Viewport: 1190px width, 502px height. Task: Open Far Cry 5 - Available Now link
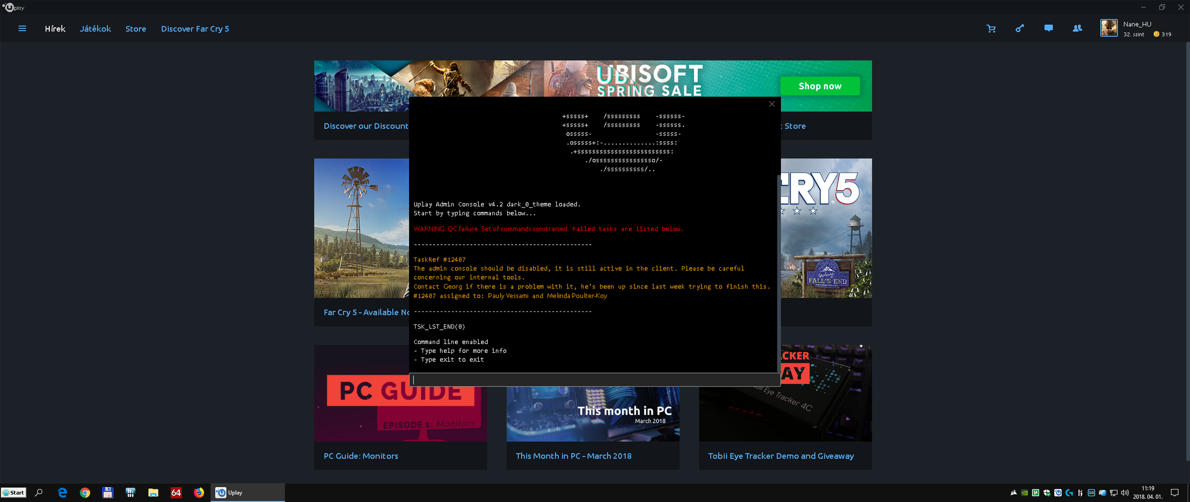366,312
